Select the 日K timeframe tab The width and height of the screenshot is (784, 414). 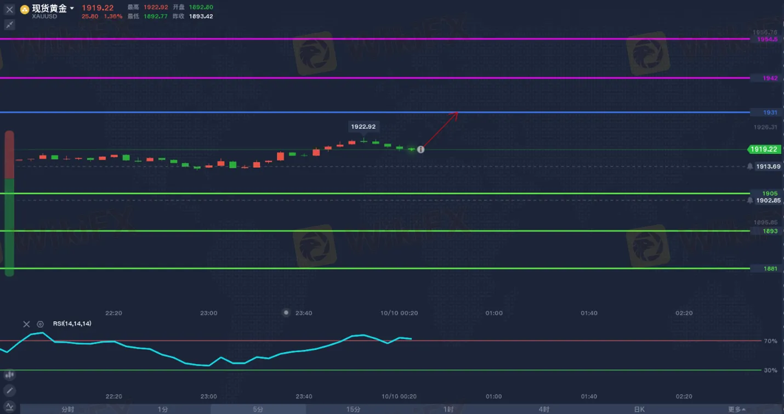(x=639, y=410)
